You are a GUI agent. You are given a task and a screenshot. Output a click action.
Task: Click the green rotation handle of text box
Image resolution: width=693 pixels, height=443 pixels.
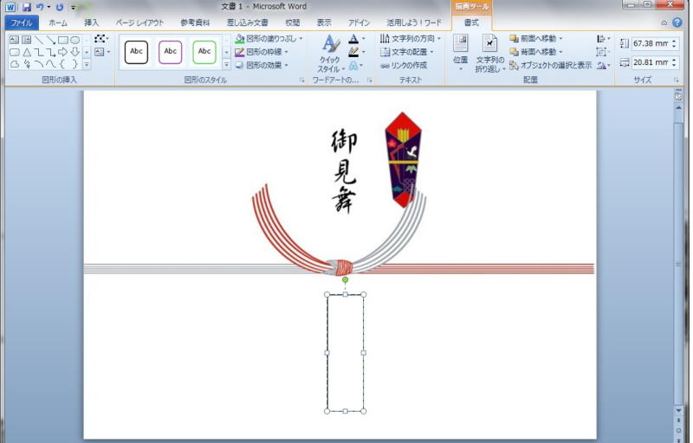[x=345, y=279]
